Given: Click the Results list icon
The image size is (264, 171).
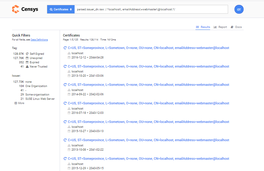Looking at the screenshot, I should (x=198, y=27).
